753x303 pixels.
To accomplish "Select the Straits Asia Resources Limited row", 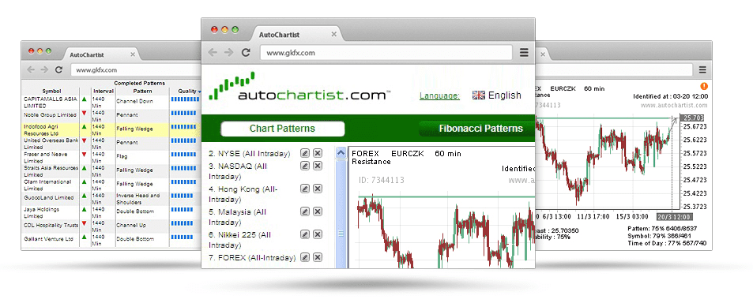I will click(x=111, y=170).
